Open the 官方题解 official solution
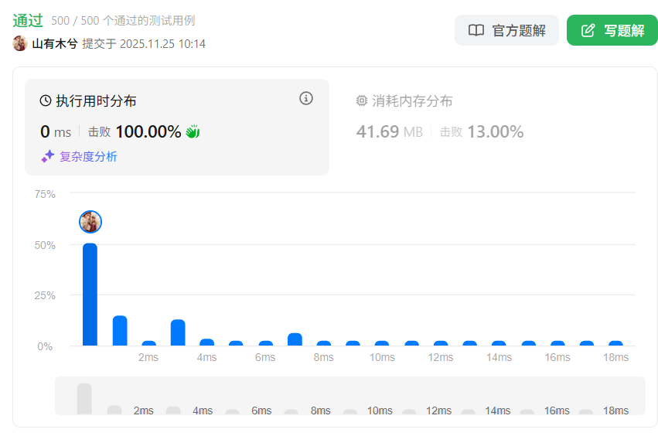The image size is (658, 436). click(x=506, y=30)
